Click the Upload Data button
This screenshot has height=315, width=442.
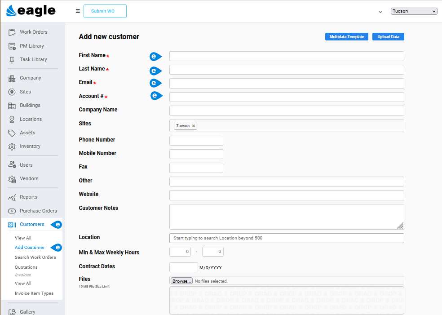[x=388, y=37]
